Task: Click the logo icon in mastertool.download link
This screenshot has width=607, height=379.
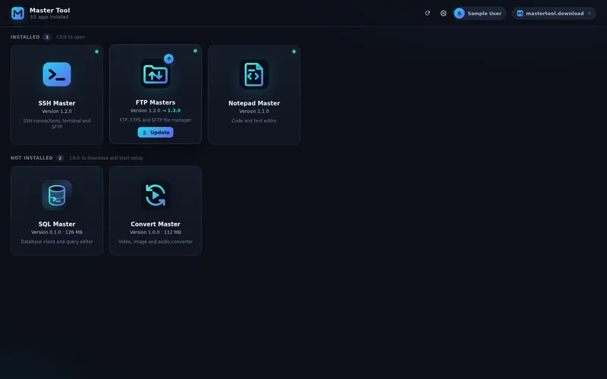Action: pos(520,13)
